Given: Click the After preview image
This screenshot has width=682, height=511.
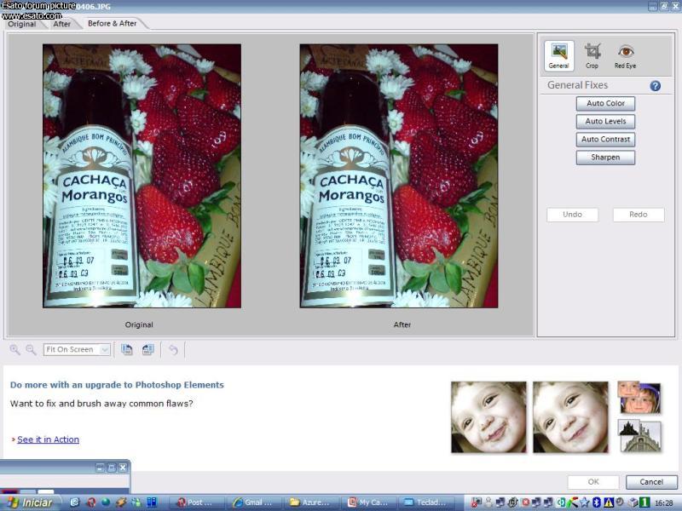Looking at the screenshot, I should point(399,176).
